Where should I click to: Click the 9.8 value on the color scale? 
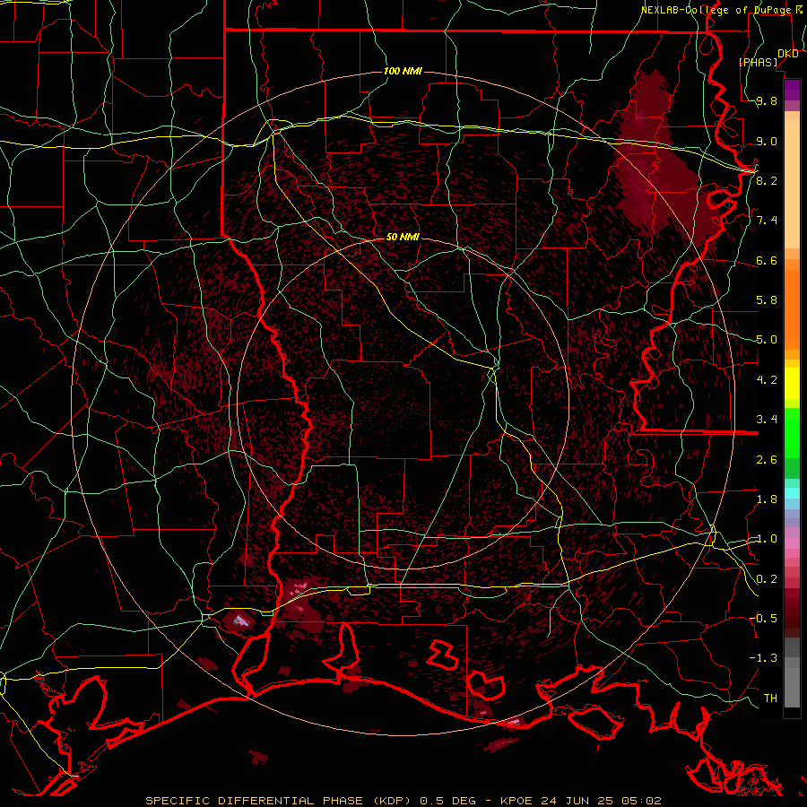(767, 101)
